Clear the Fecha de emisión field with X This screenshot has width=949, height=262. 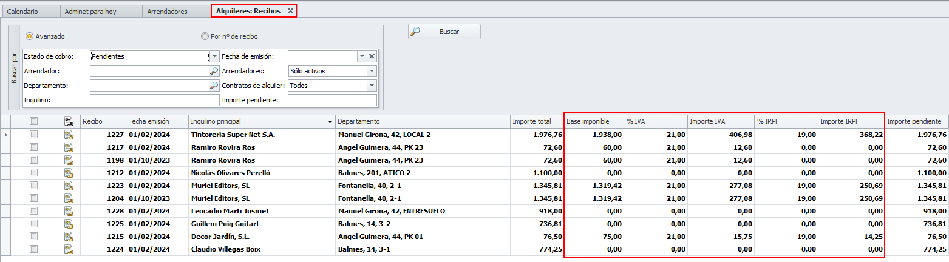tap(372, 56)
